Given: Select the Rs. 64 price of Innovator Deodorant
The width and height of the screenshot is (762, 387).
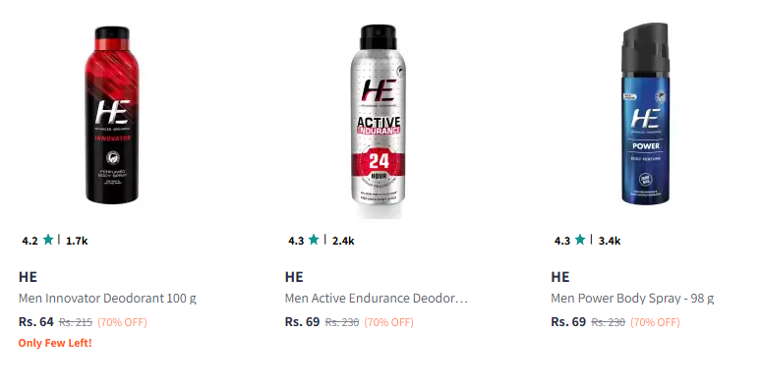Looking at the screenshot, I should 36,322.
